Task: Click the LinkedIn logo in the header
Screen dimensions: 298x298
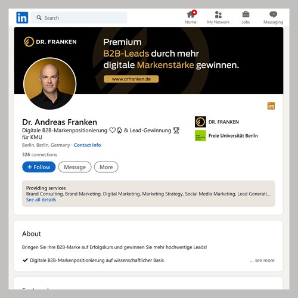Action: 22,18
